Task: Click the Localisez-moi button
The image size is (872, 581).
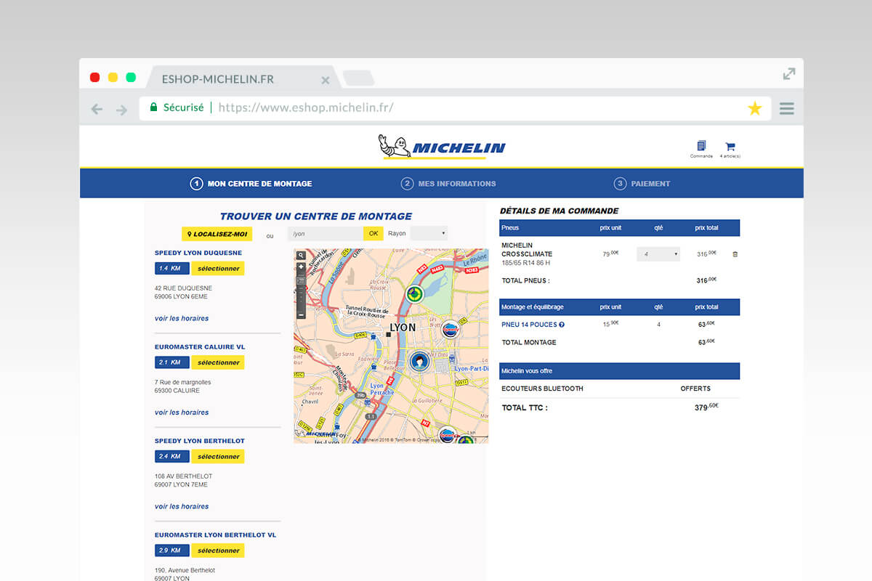Action: click(217, 234)
